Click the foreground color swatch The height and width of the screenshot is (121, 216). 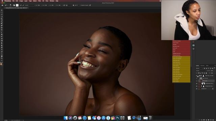1,64
